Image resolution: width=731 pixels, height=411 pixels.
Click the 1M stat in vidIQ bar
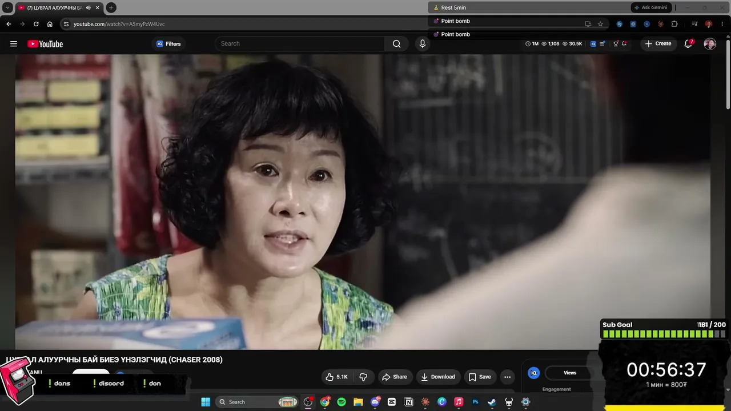point(532,44)
